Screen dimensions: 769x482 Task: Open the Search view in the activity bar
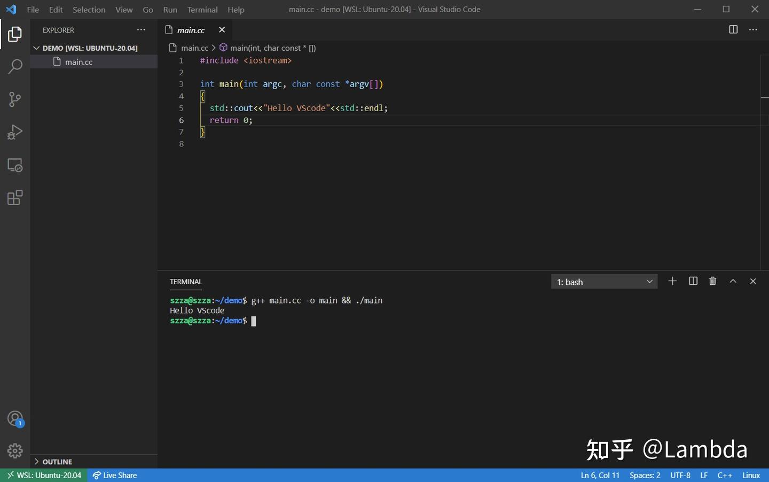tap(14, 66)
